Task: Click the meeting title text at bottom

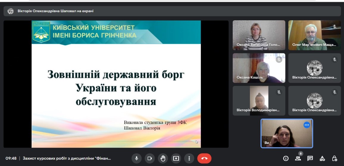Action: [67, 158]
